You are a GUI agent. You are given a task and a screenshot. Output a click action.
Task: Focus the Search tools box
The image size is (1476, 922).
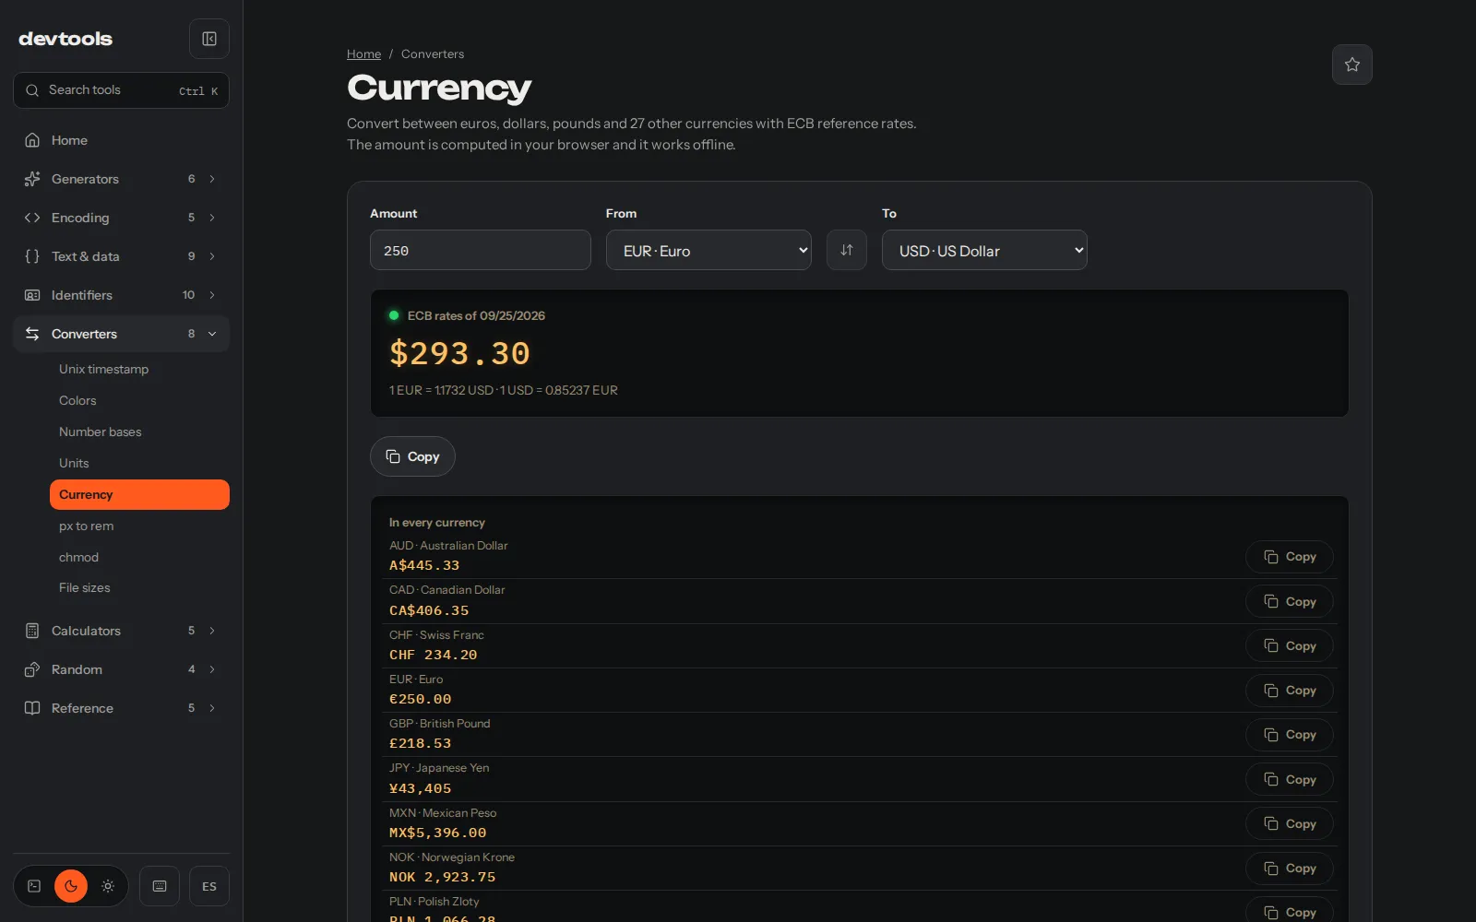click(121, 90)
